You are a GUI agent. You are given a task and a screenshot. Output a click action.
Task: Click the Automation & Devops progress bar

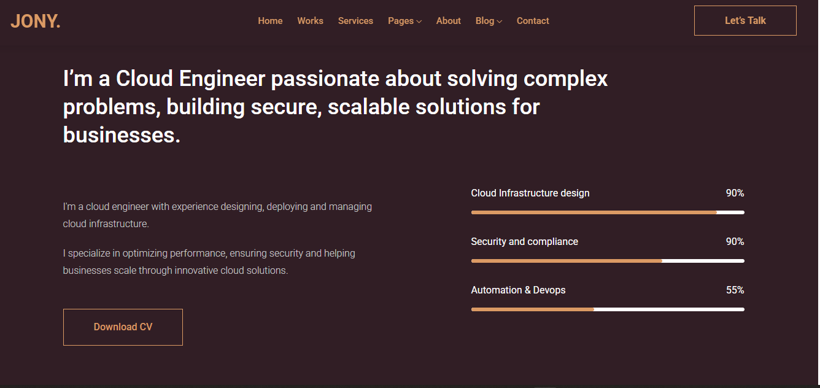click(608, 309)
